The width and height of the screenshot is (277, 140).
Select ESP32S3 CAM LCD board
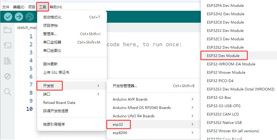[x=239, y=114]
